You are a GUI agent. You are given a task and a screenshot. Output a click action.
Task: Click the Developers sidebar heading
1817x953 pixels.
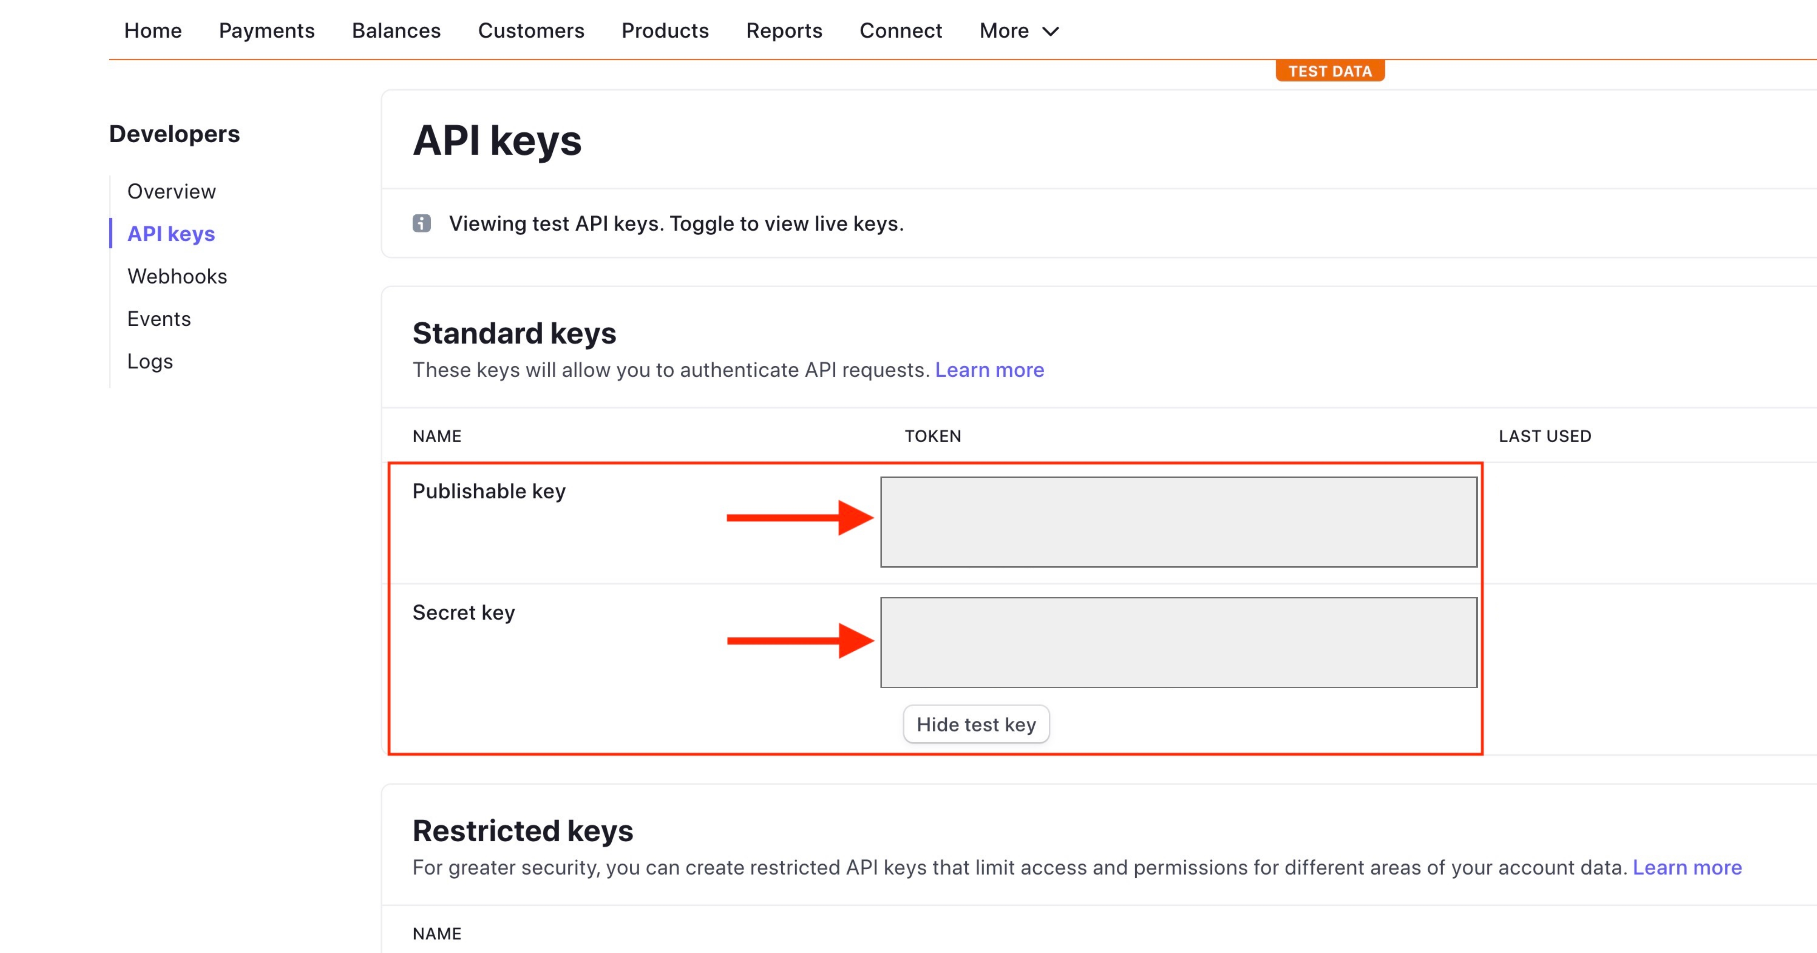174,134
